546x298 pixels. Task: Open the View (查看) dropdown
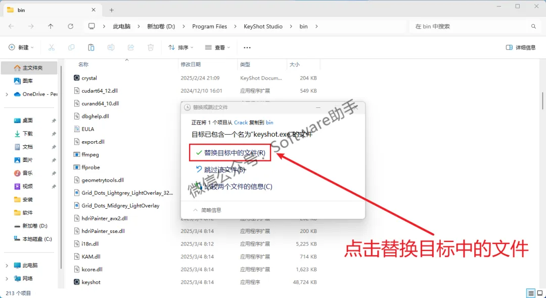click(217, 47)
